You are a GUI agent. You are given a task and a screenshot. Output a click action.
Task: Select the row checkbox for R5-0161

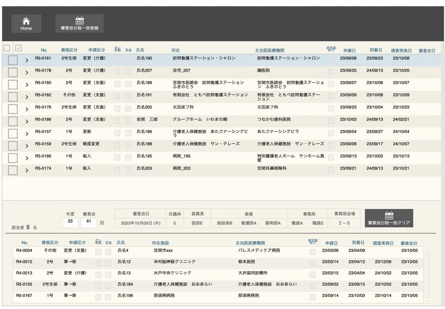12,58
